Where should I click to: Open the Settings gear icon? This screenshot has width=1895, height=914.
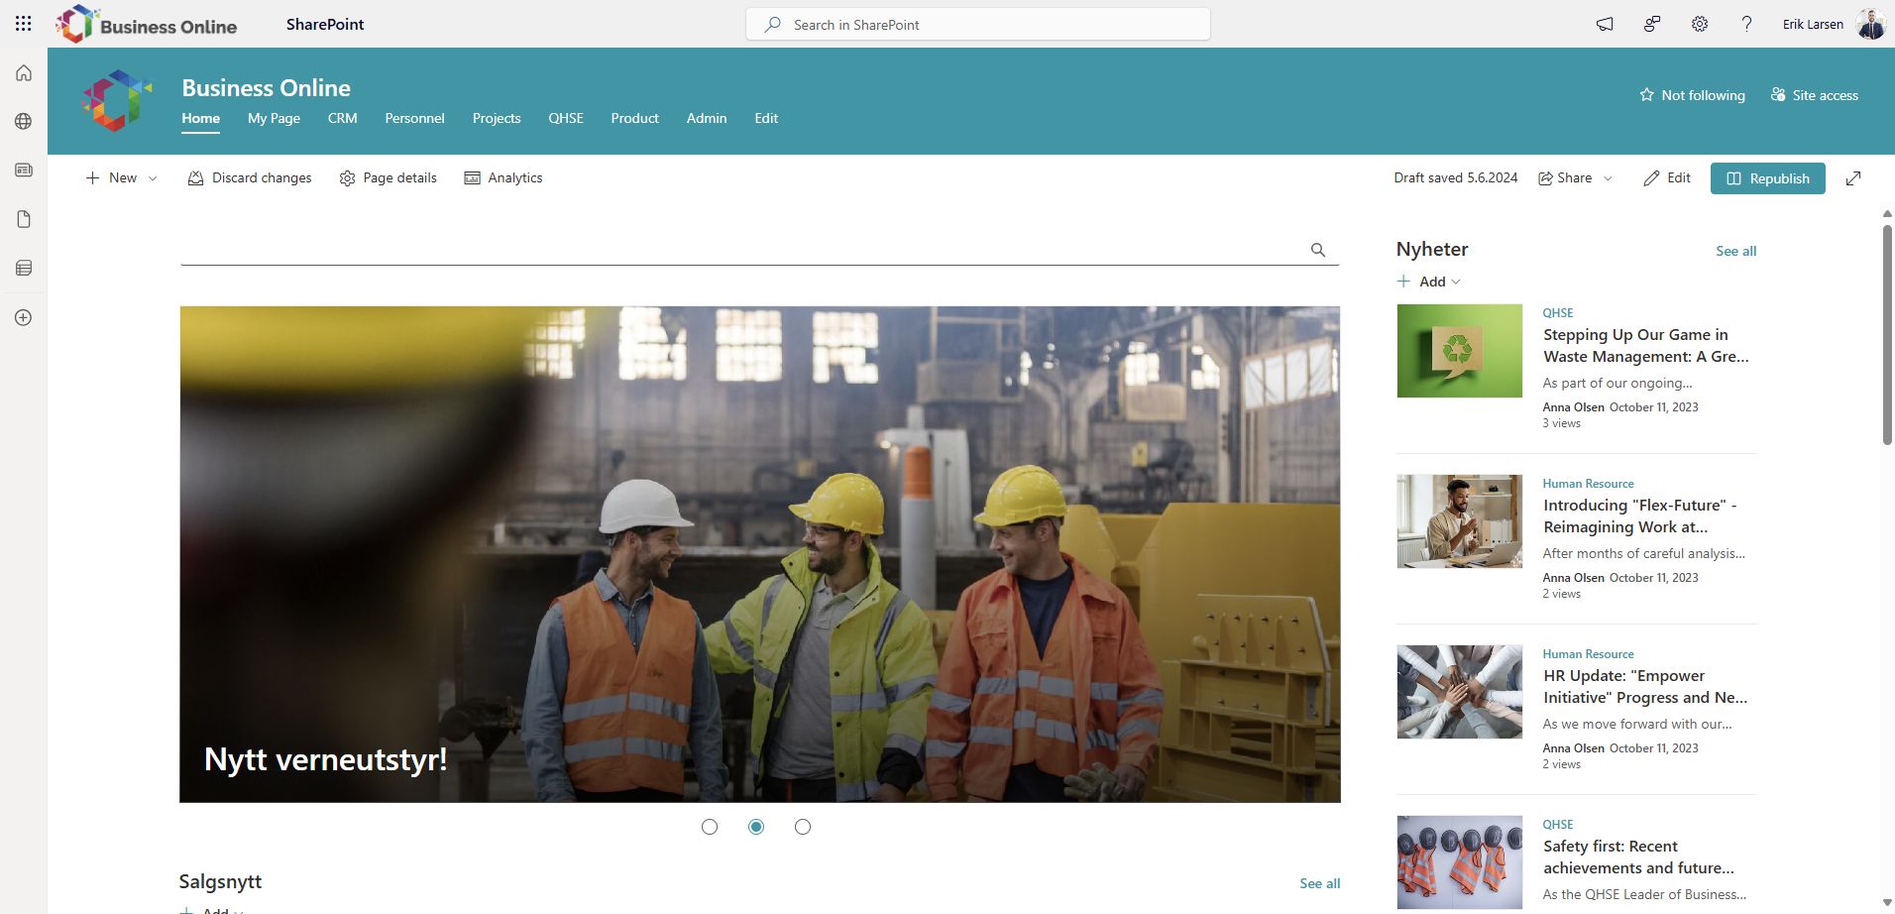[1700, 24]
